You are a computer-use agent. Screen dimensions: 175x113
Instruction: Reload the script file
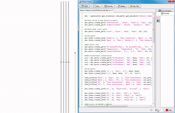coord(121,6)
